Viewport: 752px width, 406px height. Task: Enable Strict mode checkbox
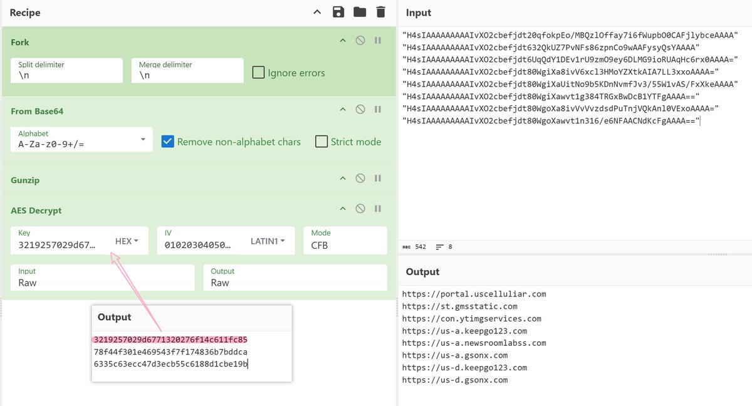[x=321, y=142]
